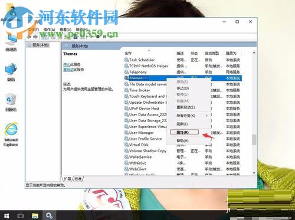Click the Services gear icon in taskbar

pos(49,216)
